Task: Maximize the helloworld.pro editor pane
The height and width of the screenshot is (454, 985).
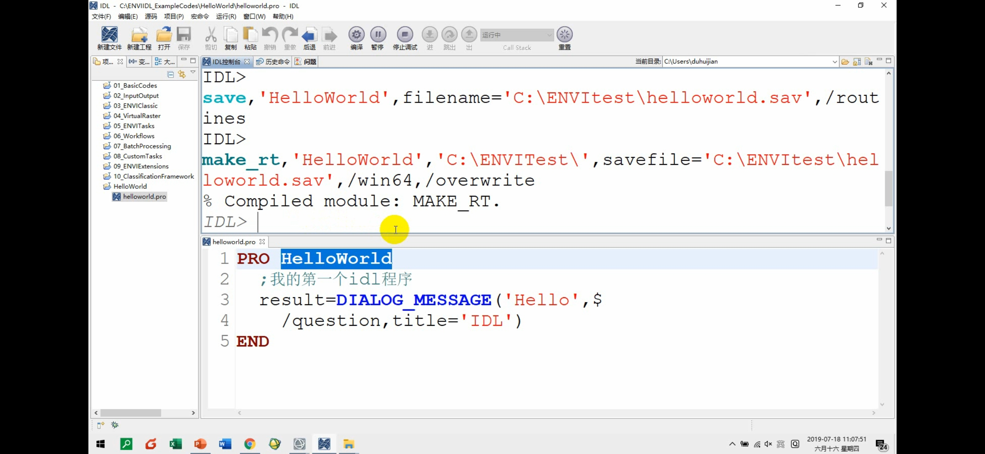Action: tap(889, 241)
